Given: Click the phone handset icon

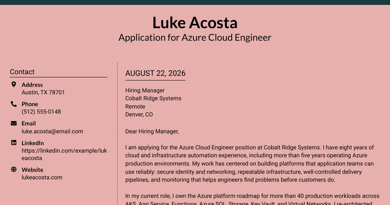Looking at the screenshot, I should coord(14,104).
